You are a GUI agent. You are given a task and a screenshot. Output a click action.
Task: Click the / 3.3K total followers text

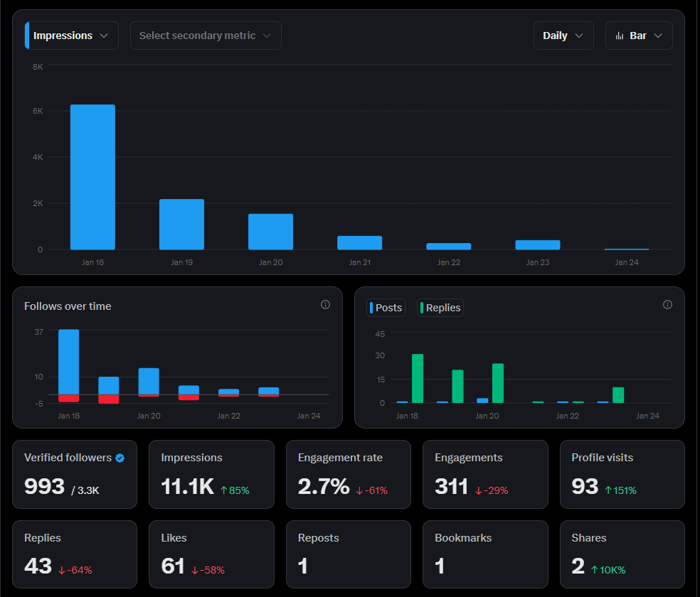[x=85, y=490]
